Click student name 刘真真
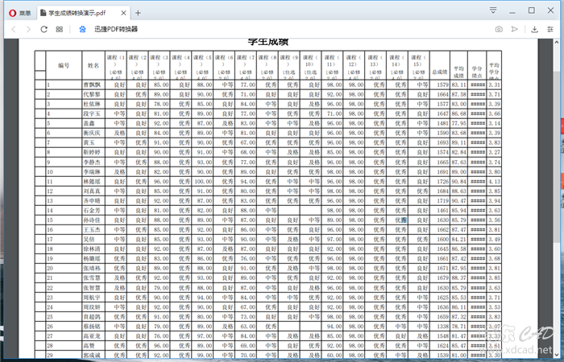The image size is (564, 362). 92,191
